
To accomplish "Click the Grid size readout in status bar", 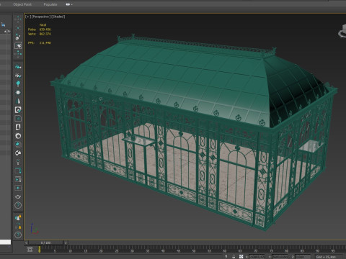I will click(x=327, y=257).
